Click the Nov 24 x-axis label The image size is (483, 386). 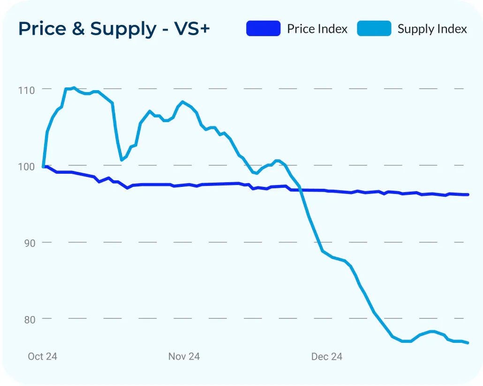(184, 356)
